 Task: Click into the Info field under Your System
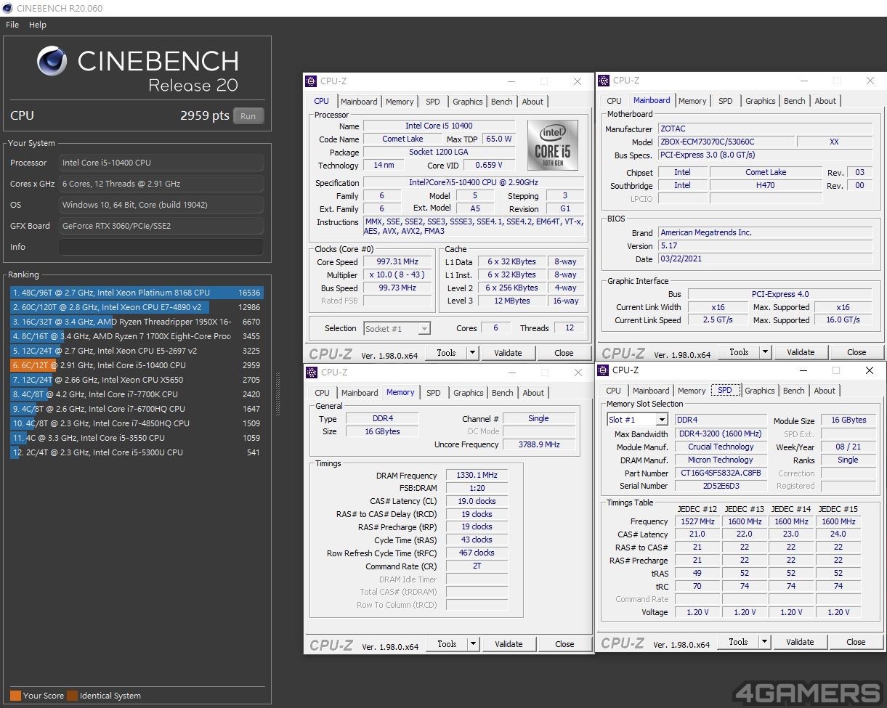click(x=161, y=247)
